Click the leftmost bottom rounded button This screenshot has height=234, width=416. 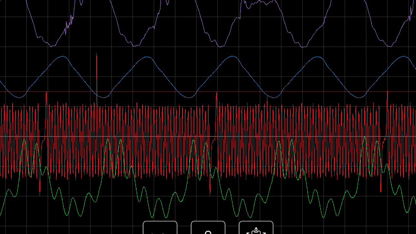(x=160, y=228)
